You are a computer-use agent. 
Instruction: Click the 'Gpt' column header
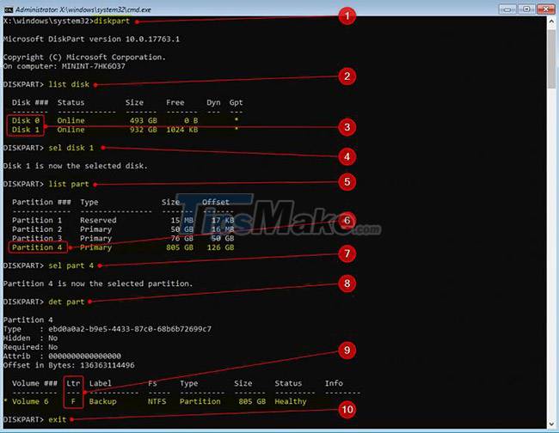236,102
